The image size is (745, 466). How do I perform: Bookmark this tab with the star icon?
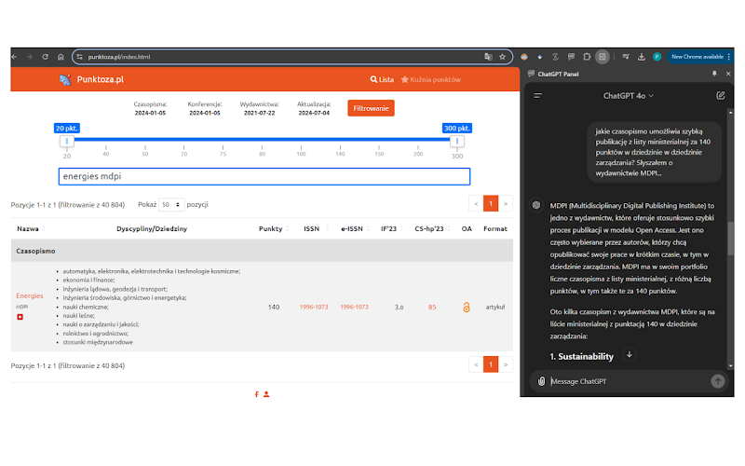502,57
